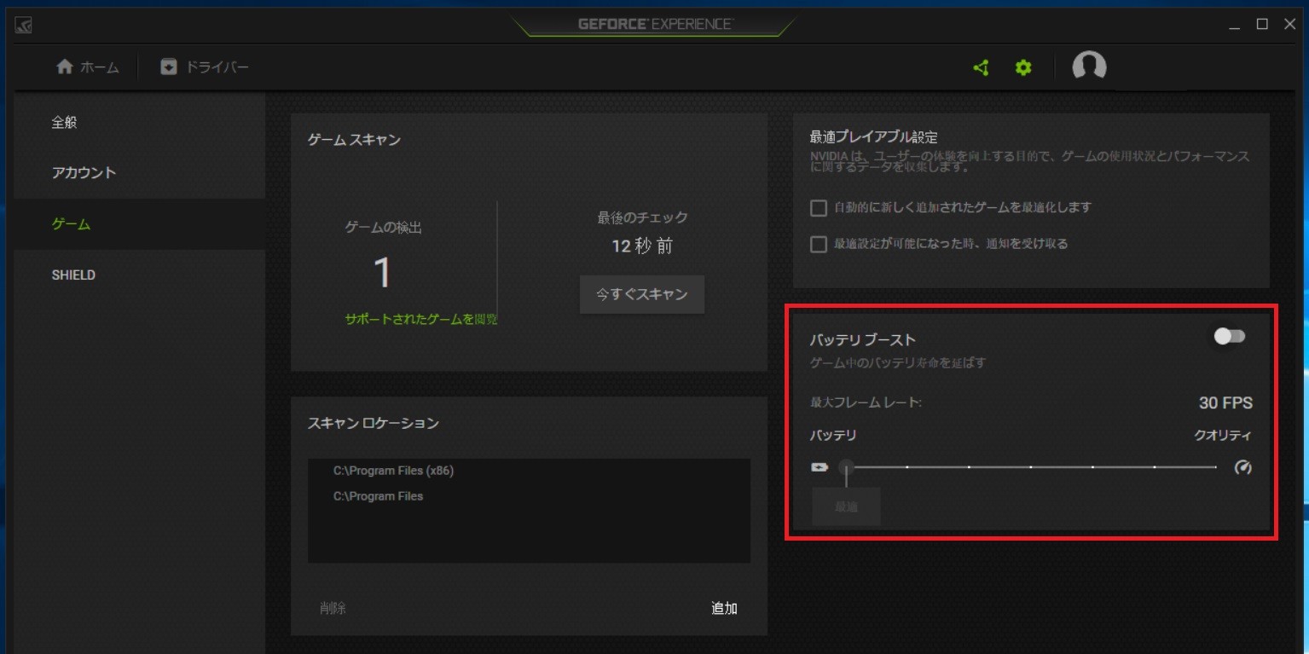Viewport: 1309px width, 654px height.
Task: Open the green settings gear
Action: tap(1023, 67)
